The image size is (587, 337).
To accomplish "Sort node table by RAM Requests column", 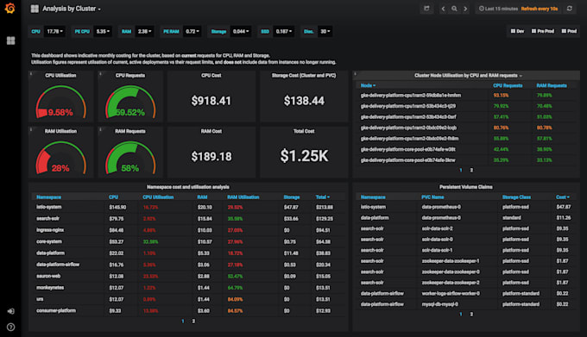I will click(551, 85).
